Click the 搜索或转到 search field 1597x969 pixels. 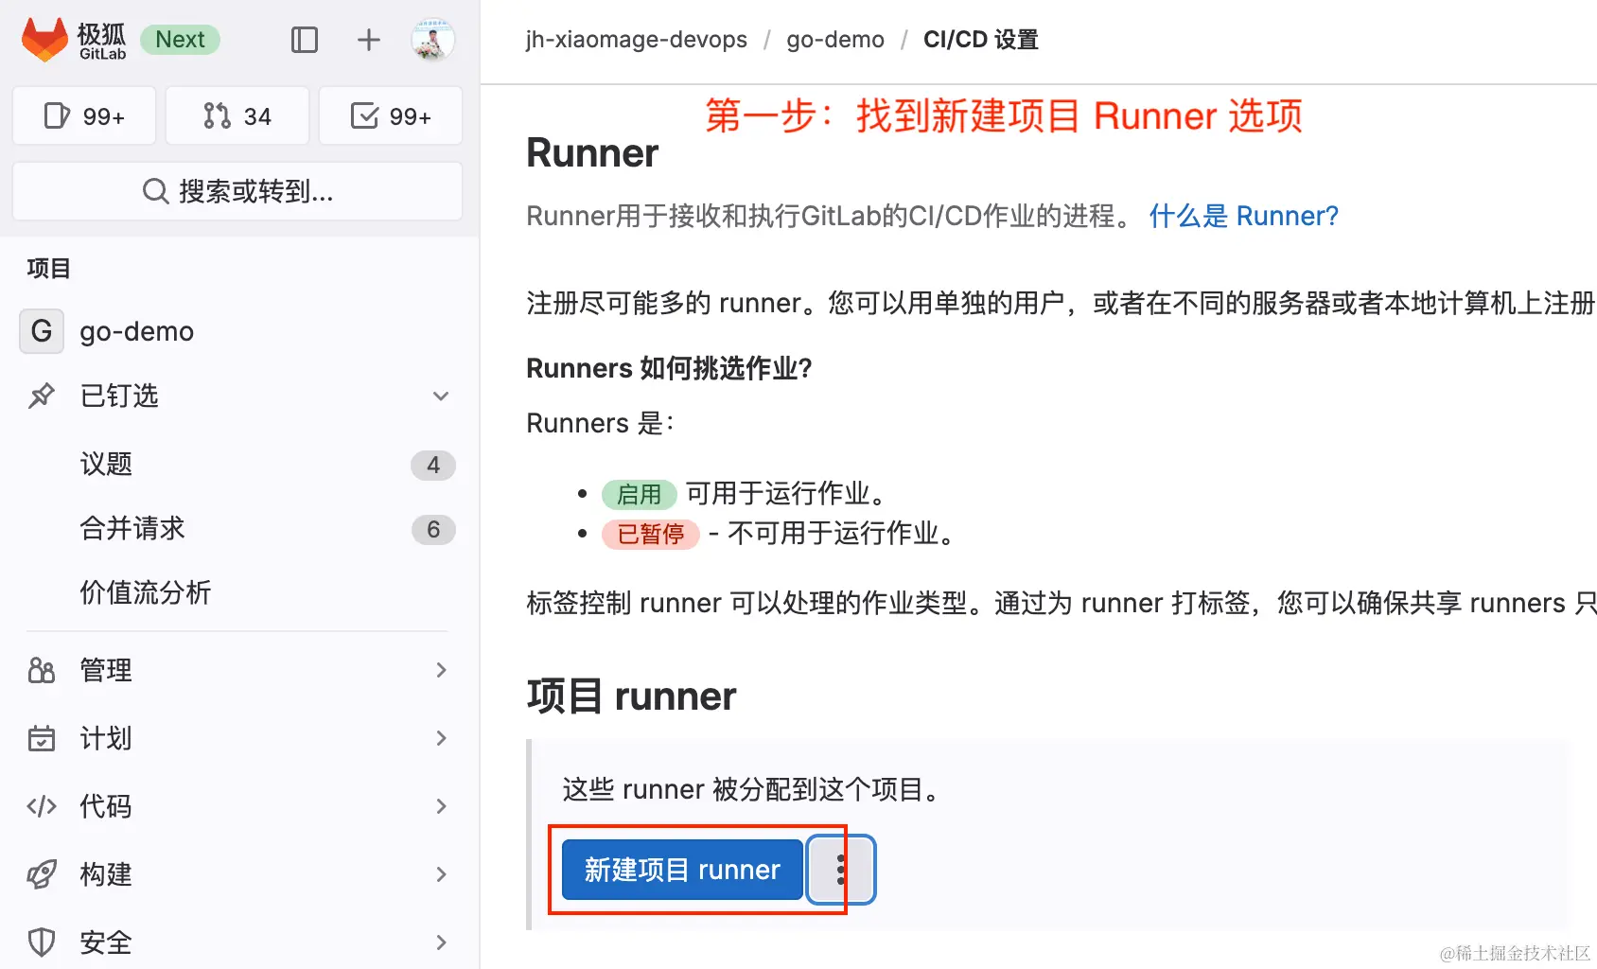tap(237, 191)
